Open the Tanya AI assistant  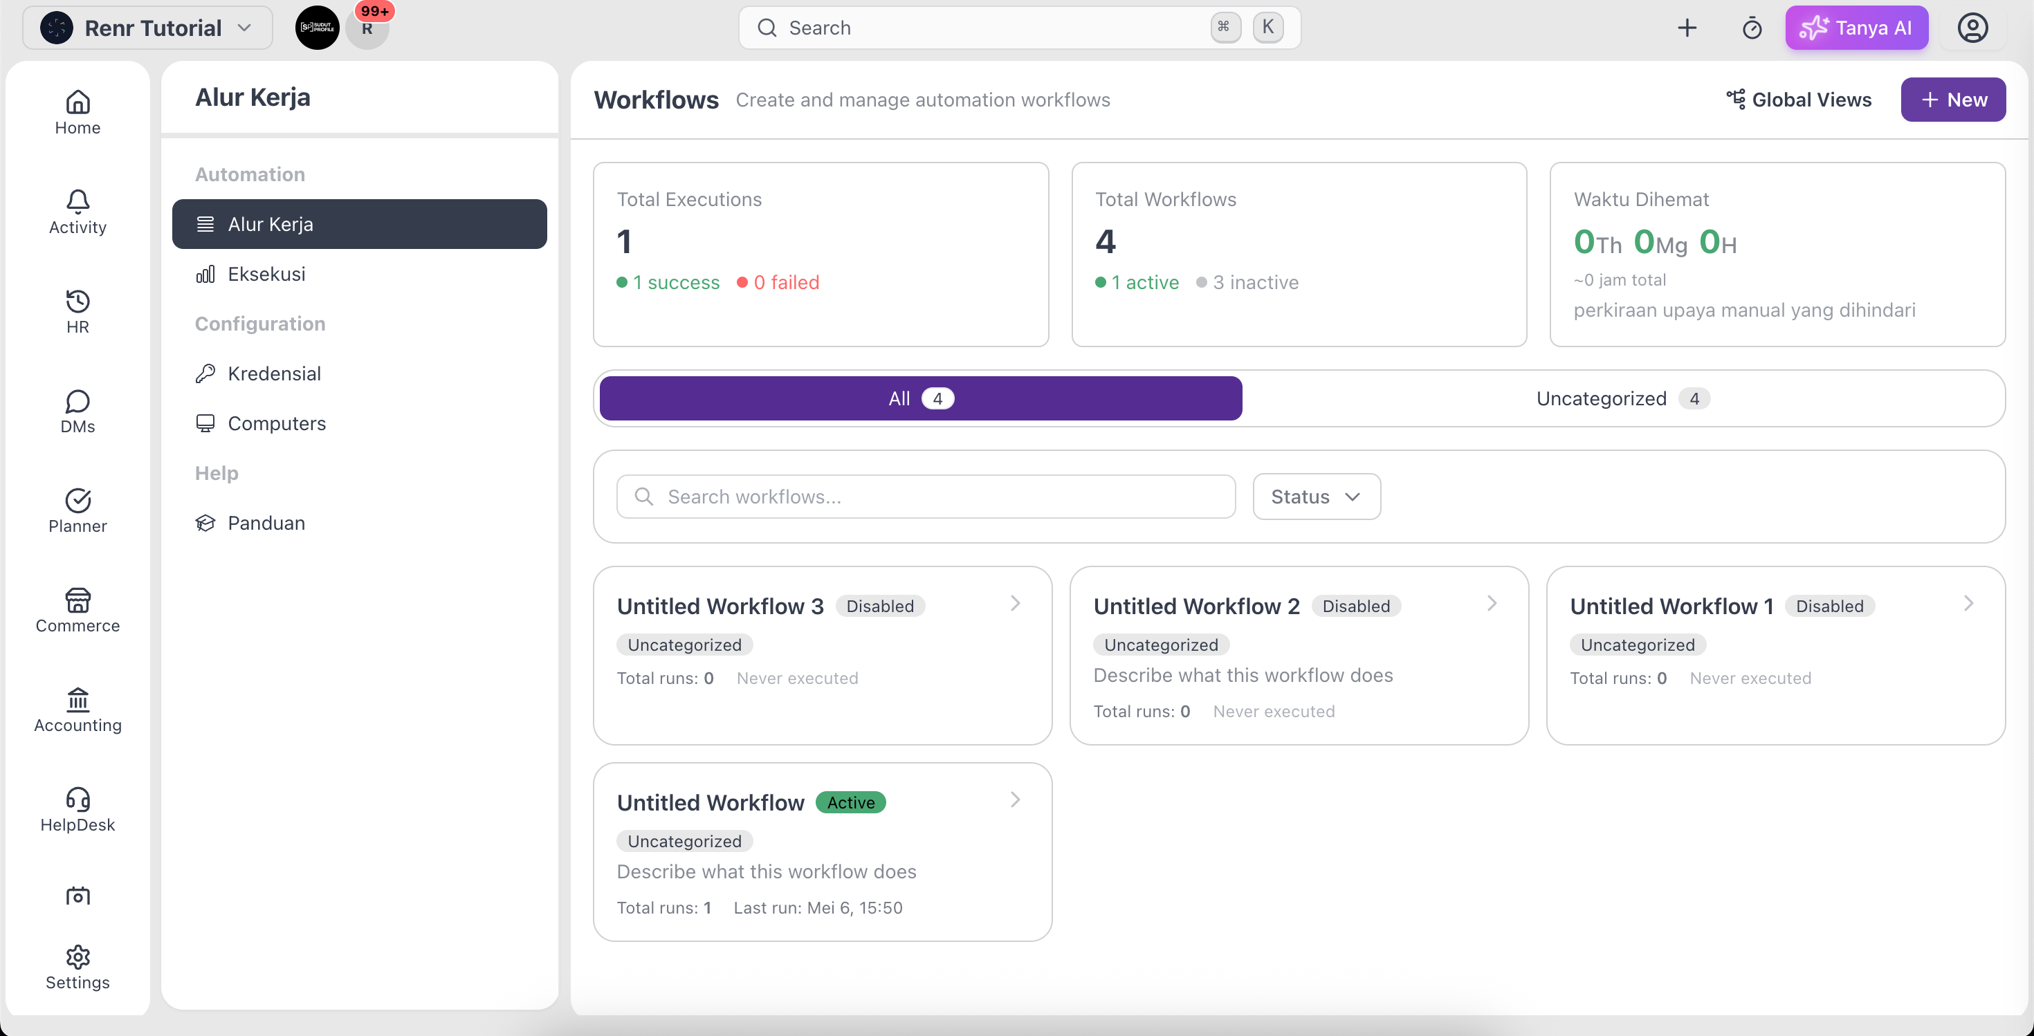point(1856,28)
